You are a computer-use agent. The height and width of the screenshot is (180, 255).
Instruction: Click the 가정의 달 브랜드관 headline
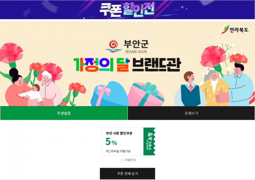click(127, 65)
